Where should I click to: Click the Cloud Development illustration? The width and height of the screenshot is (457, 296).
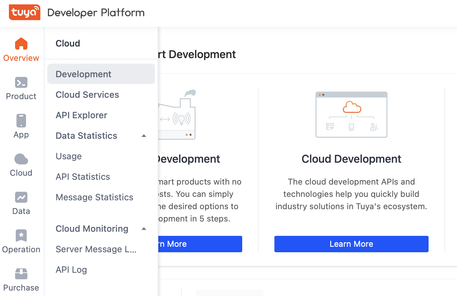[x=351, y=115]
